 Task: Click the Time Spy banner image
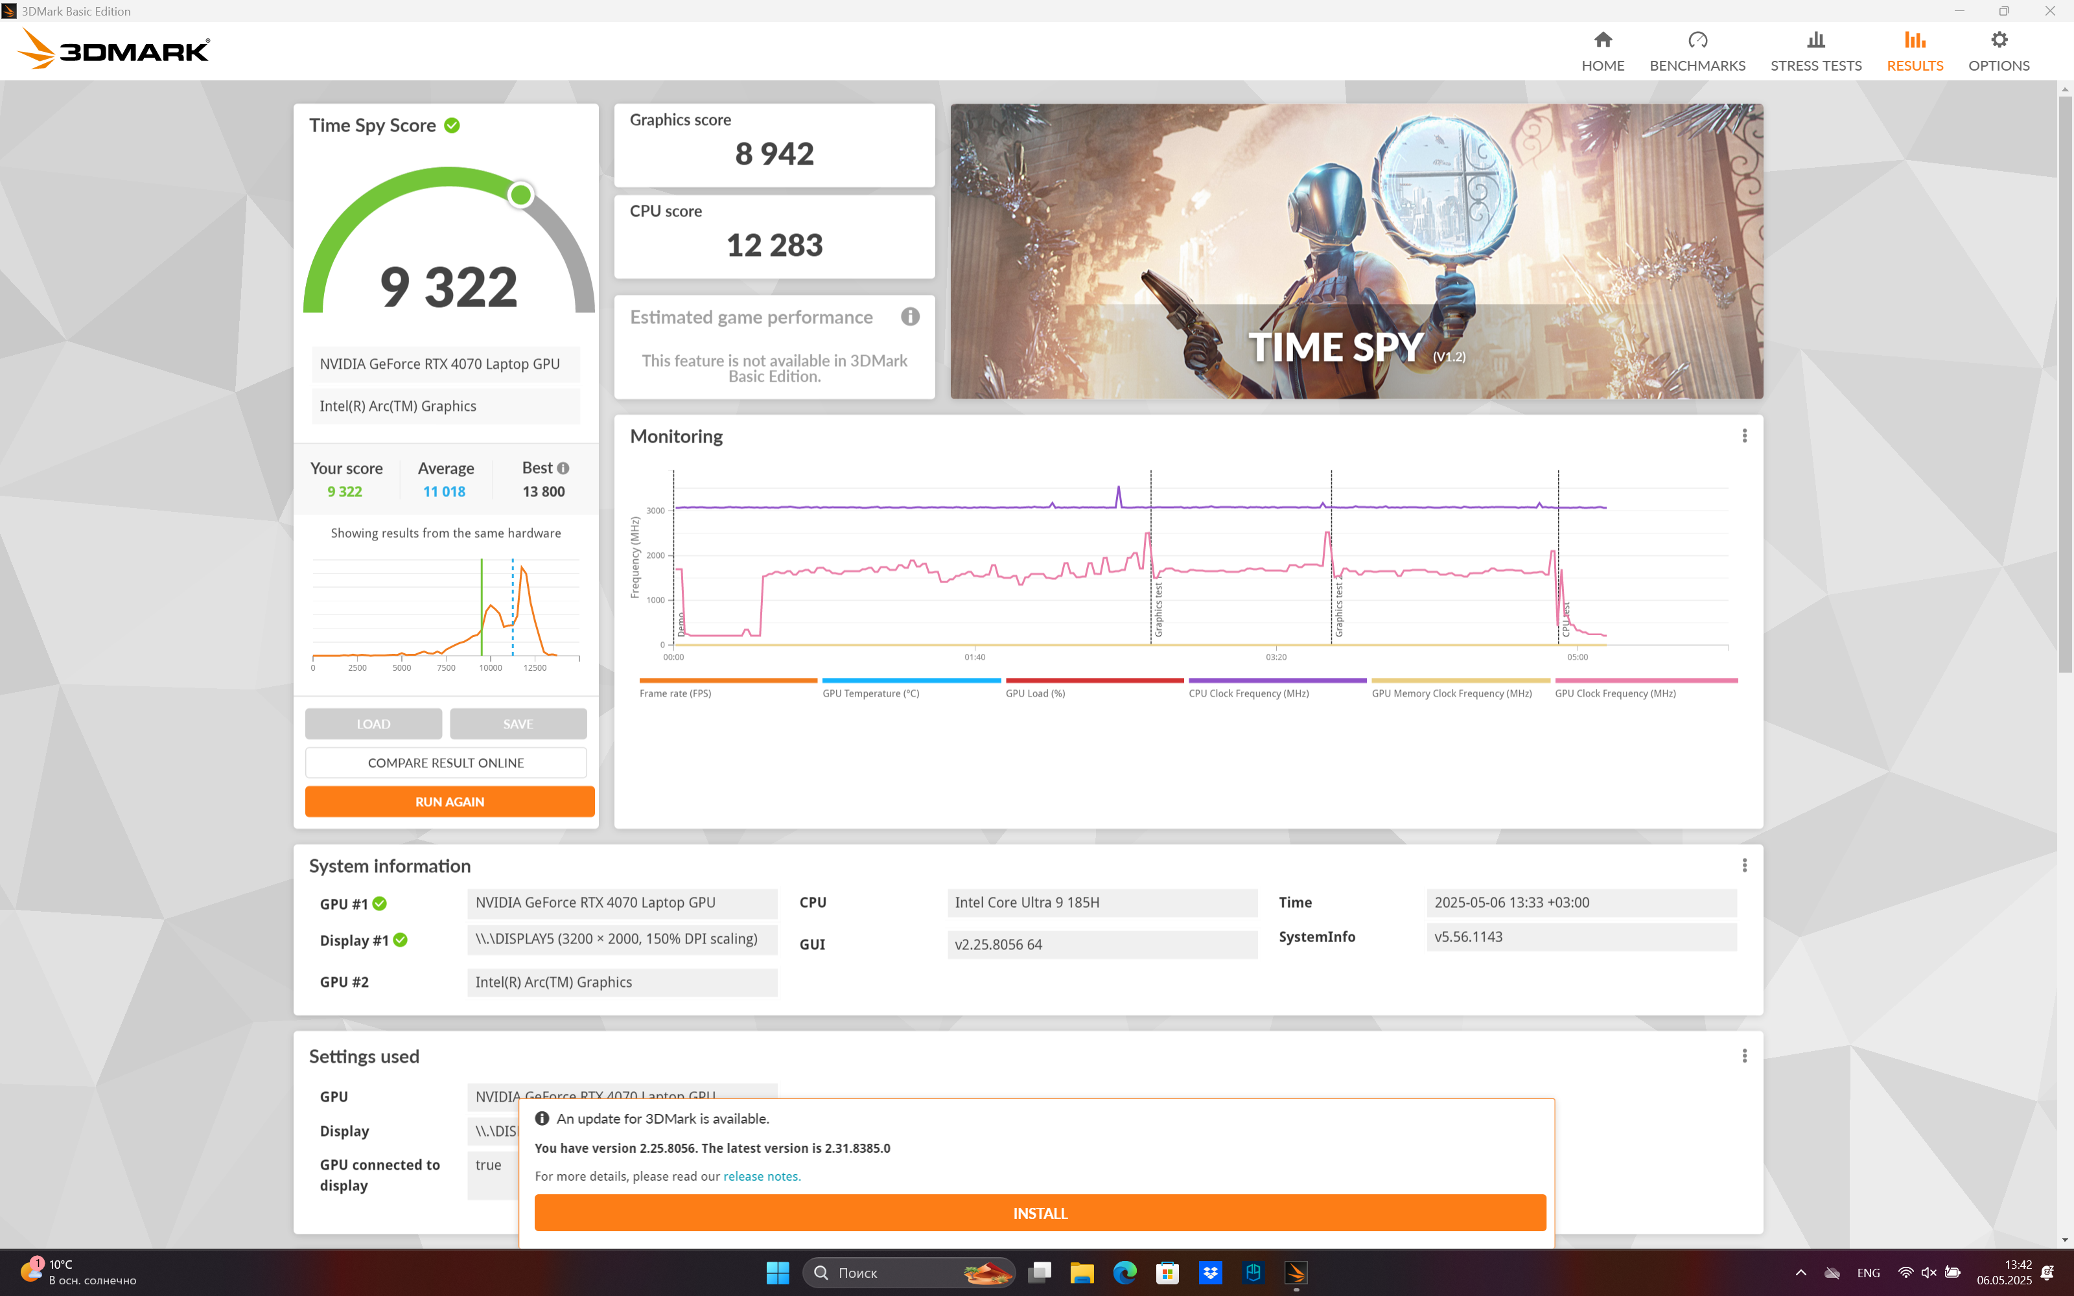1356,251
